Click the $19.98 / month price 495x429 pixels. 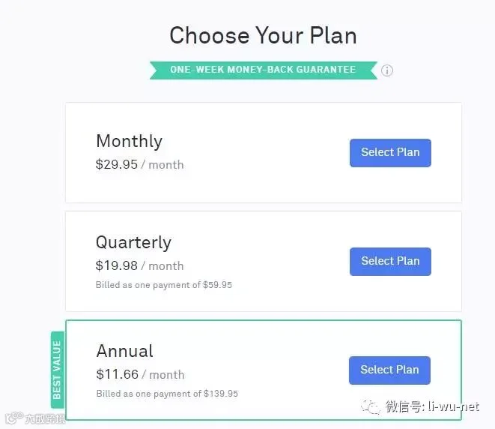pyautogui.click(x=139, y=265)
